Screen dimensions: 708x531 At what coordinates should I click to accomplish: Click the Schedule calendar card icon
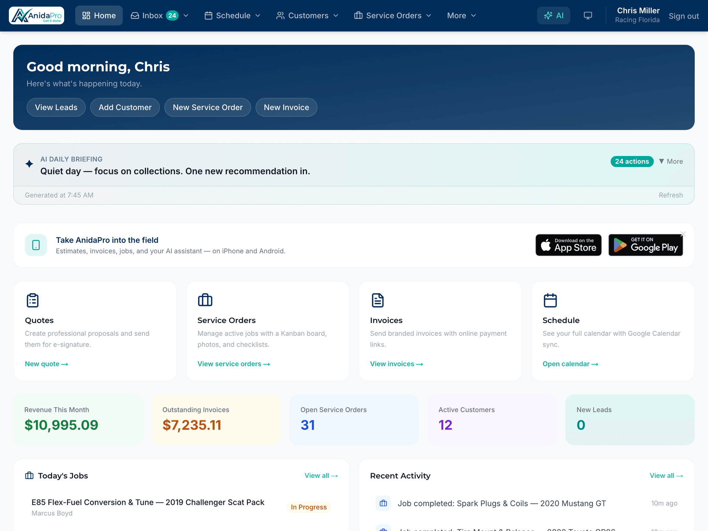coord(550,300)
